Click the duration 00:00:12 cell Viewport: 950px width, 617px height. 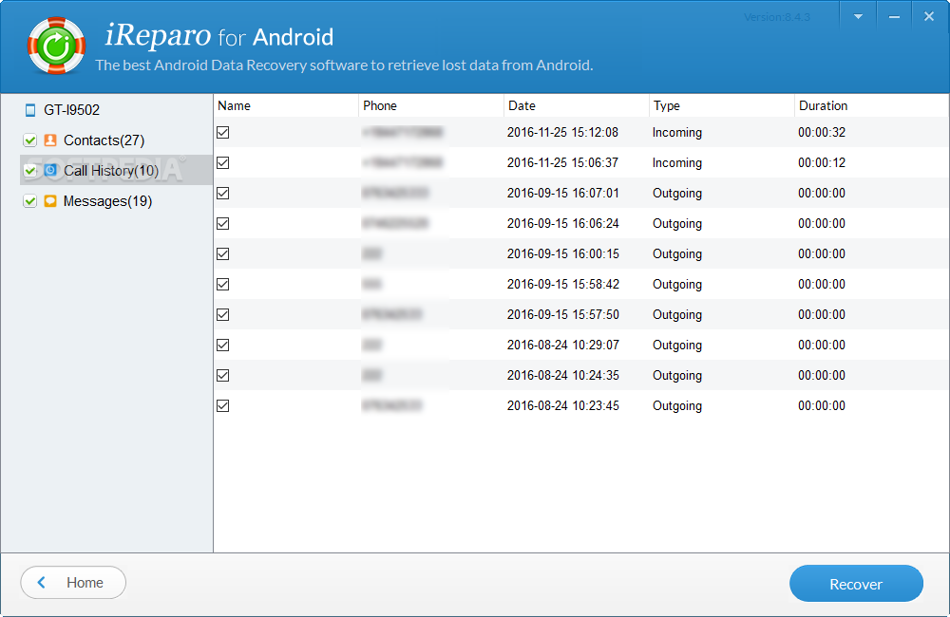(x=822, y=162)
